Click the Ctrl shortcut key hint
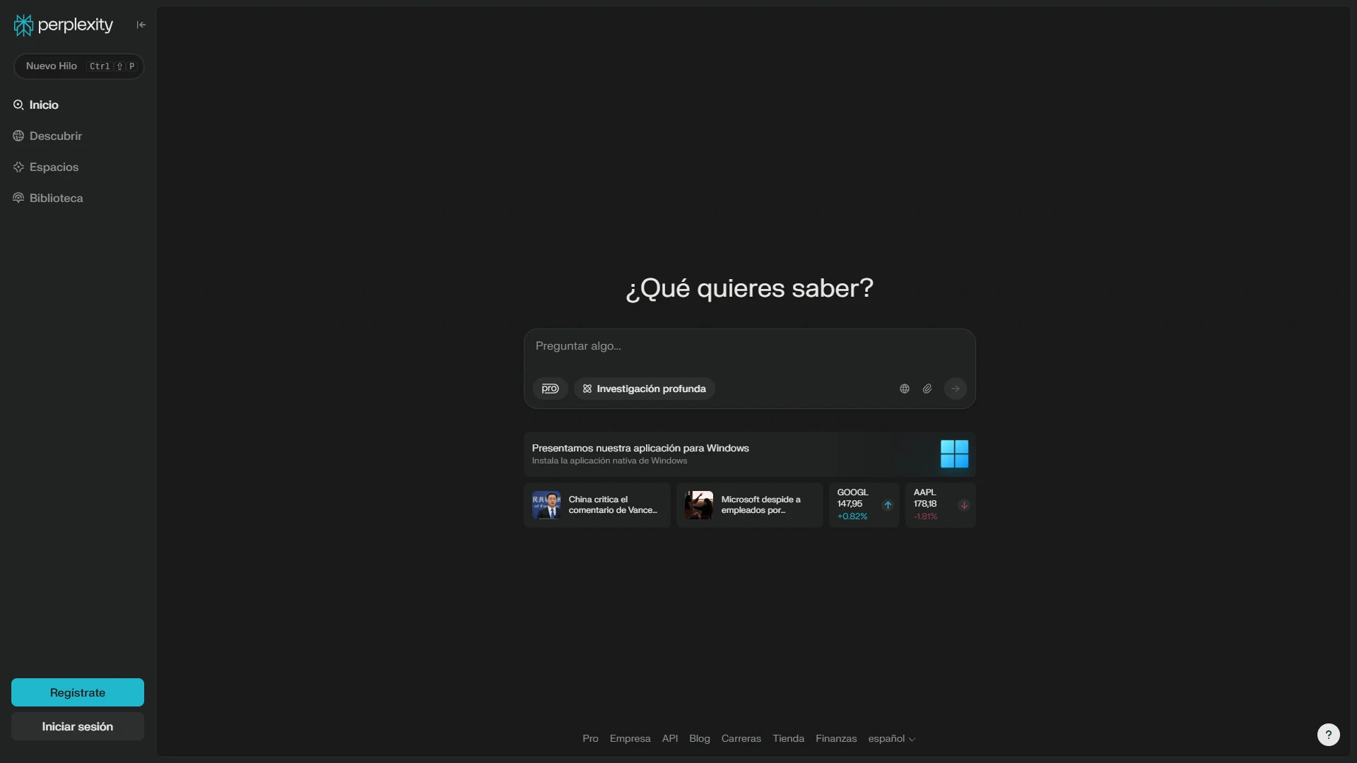This screenshot has height=763, width=1357. (x=100, y=66)
